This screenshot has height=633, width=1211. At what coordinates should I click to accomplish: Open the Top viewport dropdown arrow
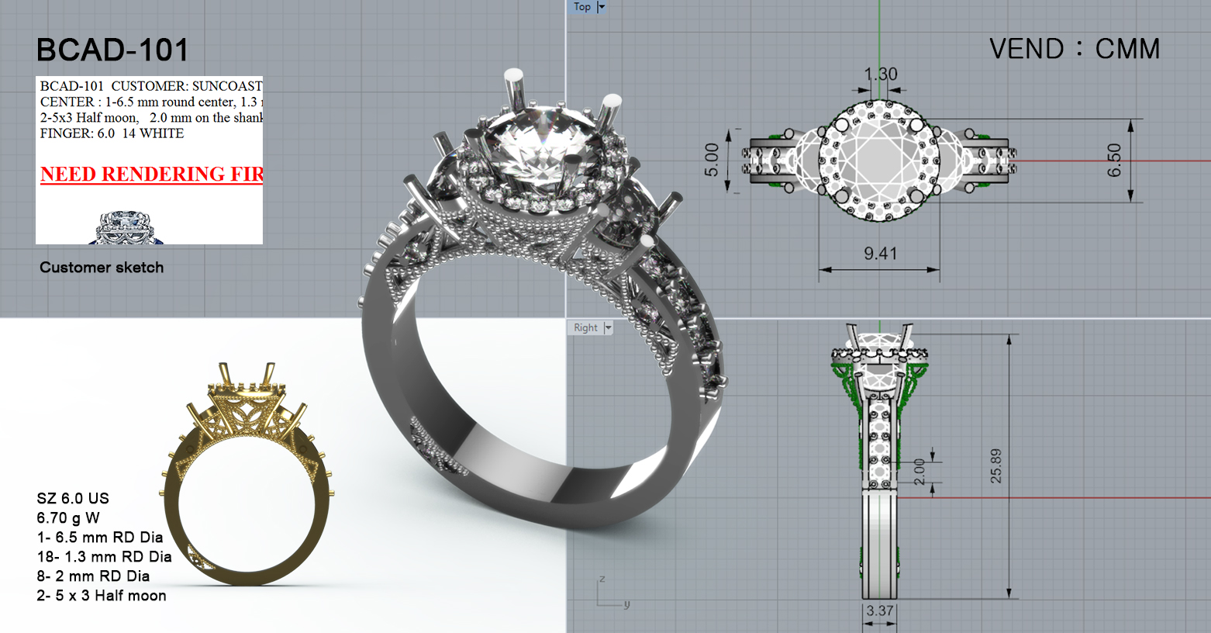(x=601, y=7)
